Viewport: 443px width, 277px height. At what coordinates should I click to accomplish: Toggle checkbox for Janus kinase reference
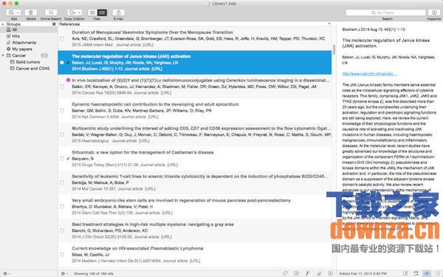[62, 63]
